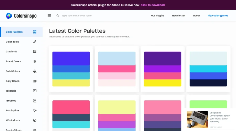Click the laptop ad thumbnail
Image resolution: width=236 pixels, height=131 pixels.
click(197, 119)
